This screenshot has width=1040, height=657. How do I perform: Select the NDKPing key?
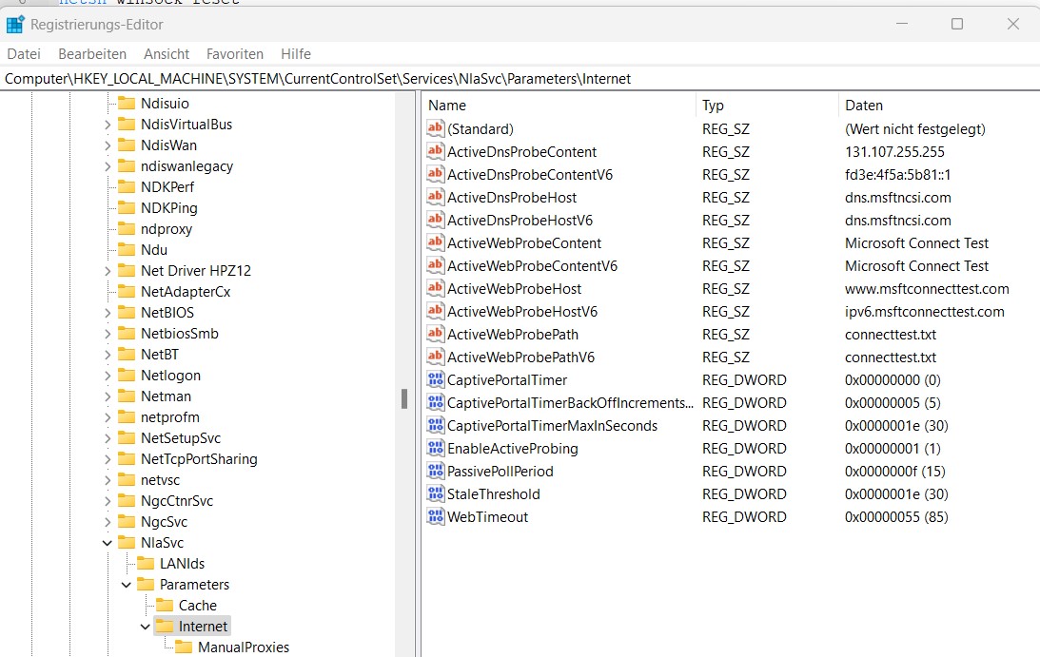(169, 208)
